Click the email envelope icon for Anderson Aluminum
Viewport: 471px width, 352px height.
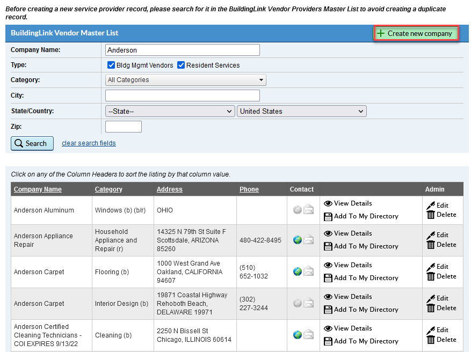click(308, 209)
